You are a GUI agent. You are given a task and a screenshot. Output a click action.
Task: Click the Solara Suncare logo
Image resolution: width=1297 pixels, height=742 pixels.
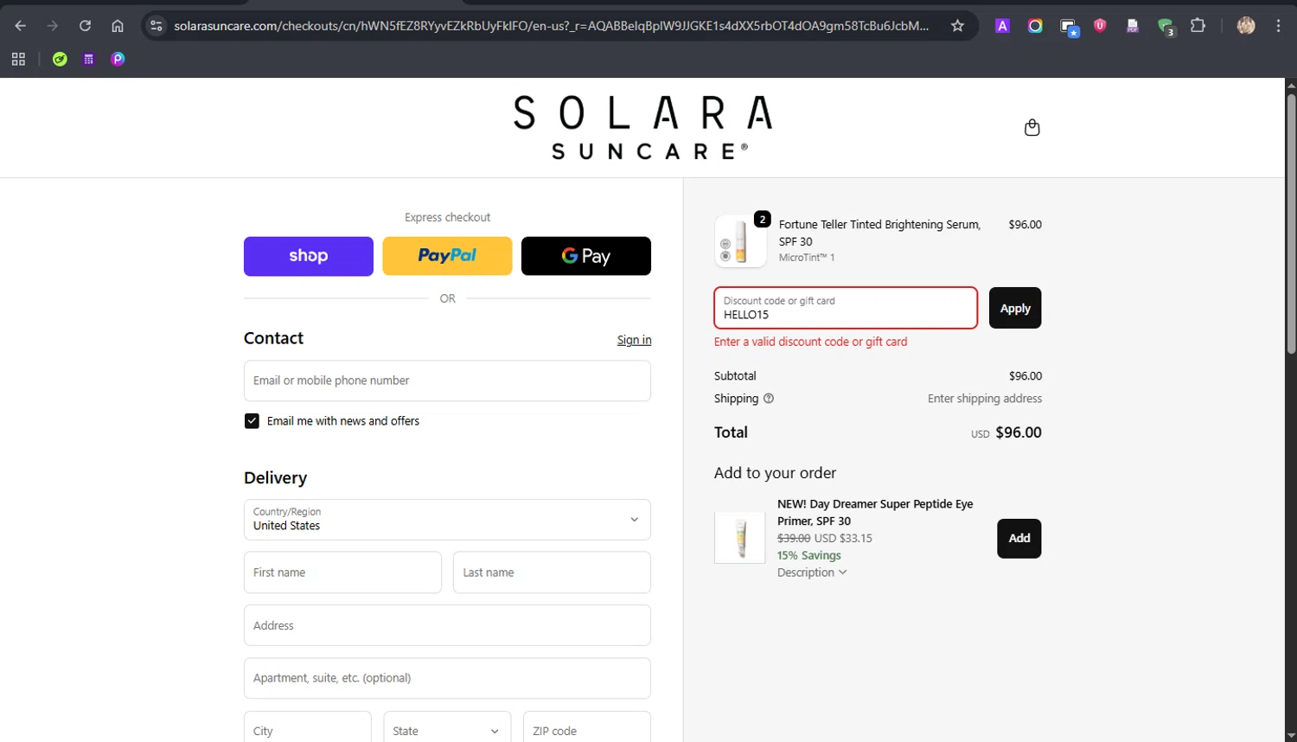[642, 128]
